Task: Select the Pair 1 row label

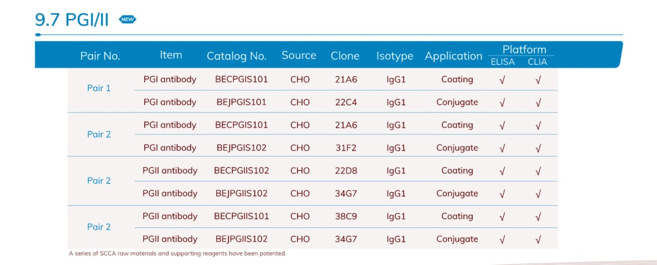Action: point(99,88)
